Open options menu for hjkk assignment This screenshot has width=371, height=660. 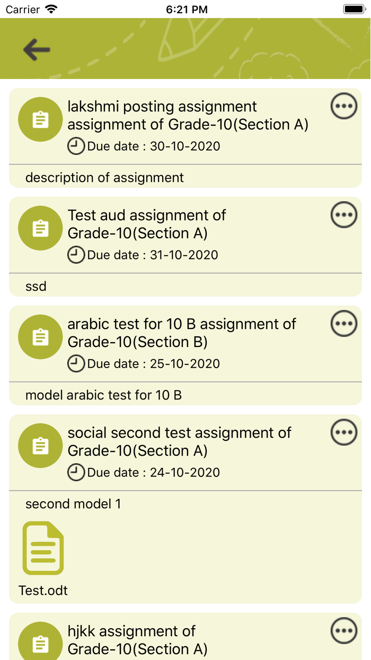344,631
